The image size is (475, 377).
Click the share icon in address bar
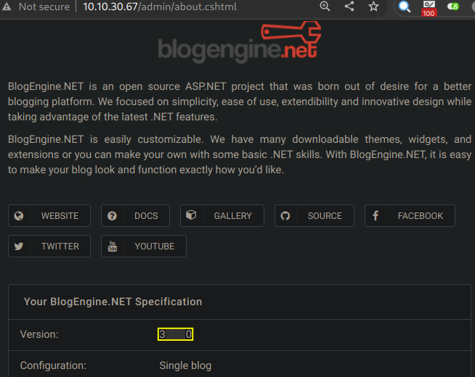pos(349,6)
